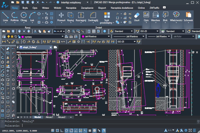Toggle grid display in status bar
This screenshot has width=200, height=133.
pos(53,130)
